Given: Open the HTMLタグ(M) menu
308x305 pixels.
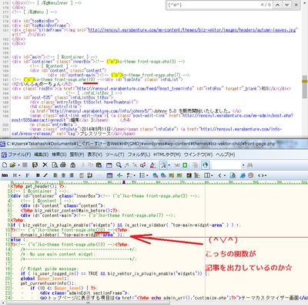Looking at the screenshot, I should (x=167, y=154).
